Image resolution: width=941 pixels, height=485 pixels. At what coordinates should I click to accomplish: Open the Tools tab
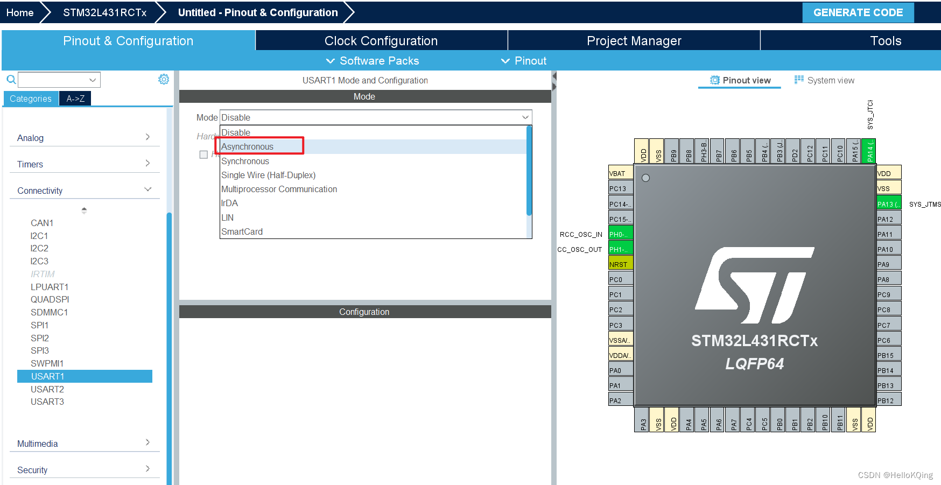point(886,41)
